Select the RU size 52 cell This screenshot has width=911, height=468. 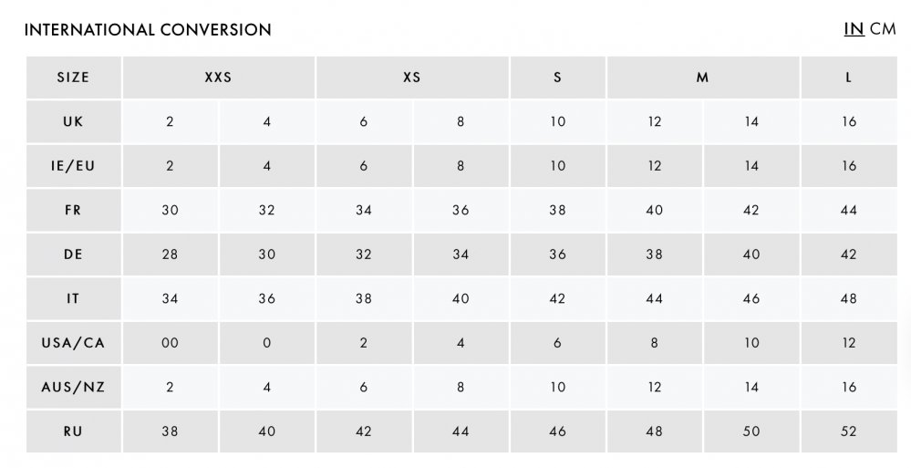pyautogui.click(x=849, y=432)
